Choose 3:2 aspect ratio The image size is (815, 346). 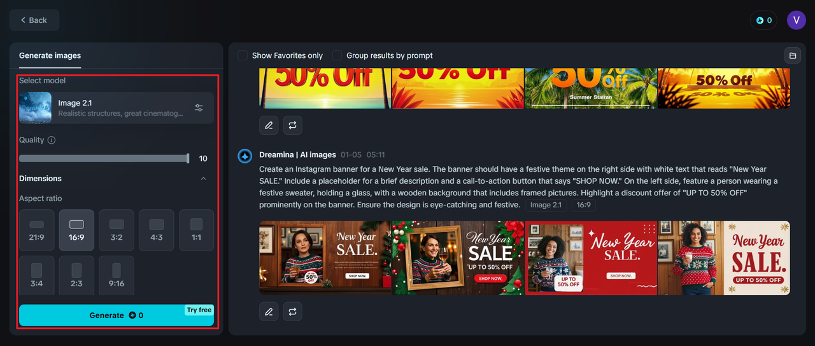[117, 230]
